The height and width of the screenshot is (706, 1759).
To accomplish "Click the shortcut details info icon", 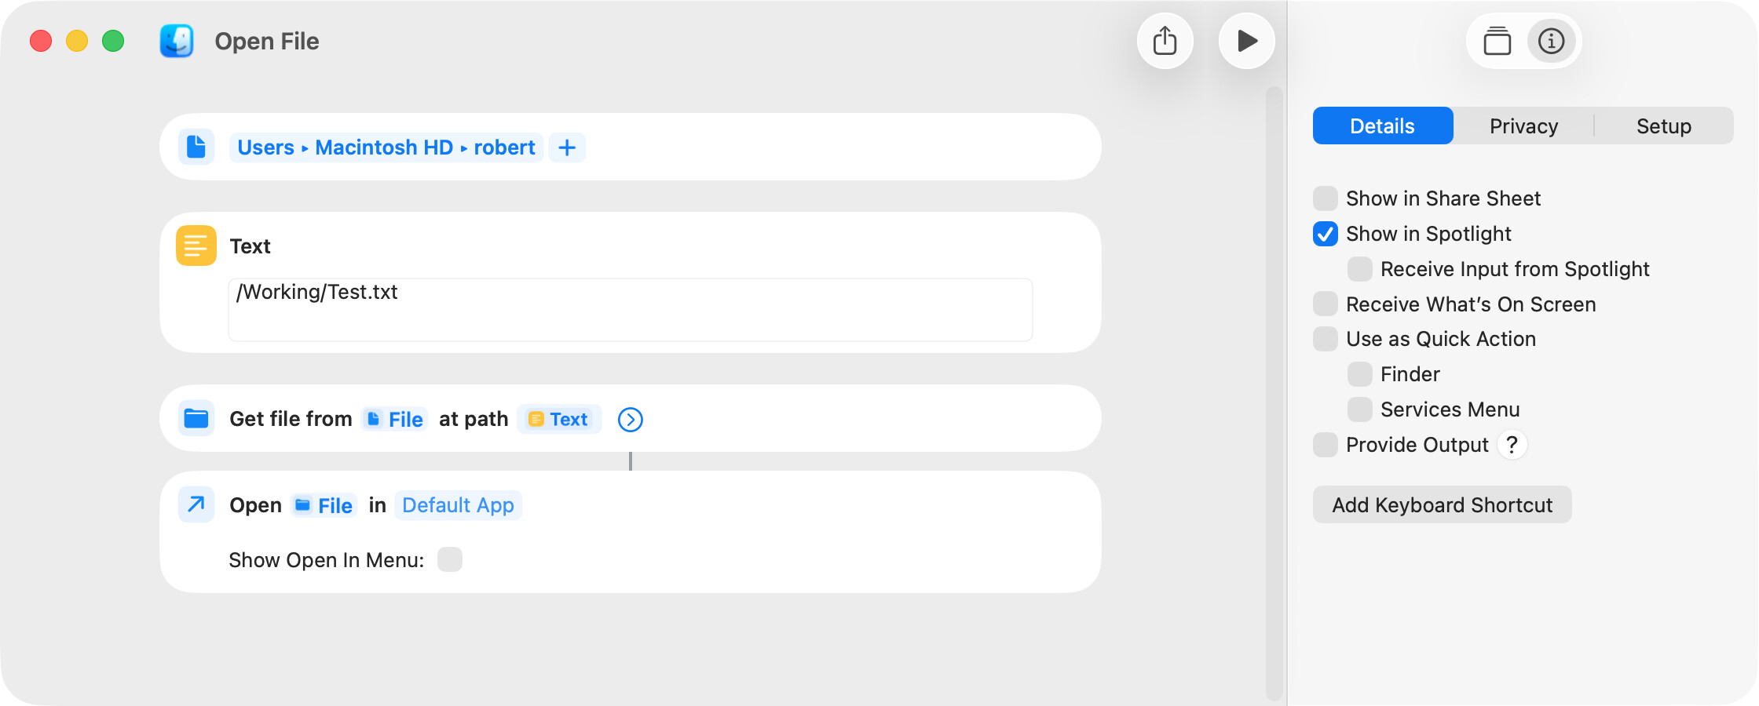I will point(1551,41).
